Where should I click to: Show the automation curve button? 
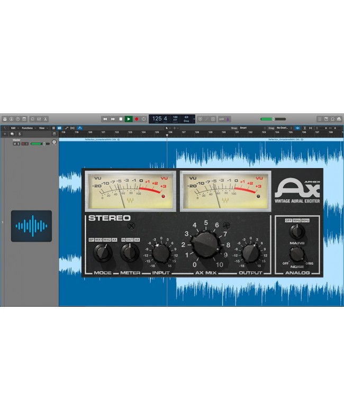67,128
